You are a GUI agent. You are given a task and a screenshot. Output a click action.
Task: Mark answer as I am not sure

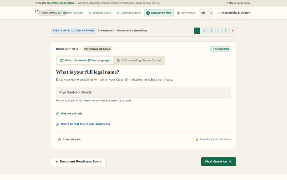point(69,139)
